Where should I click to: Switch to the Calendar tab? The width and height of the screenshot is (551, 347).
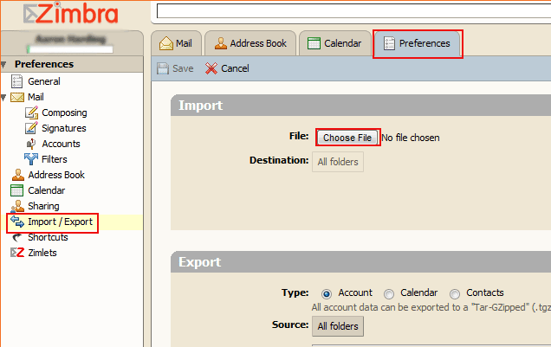click(x=335, y=43)
